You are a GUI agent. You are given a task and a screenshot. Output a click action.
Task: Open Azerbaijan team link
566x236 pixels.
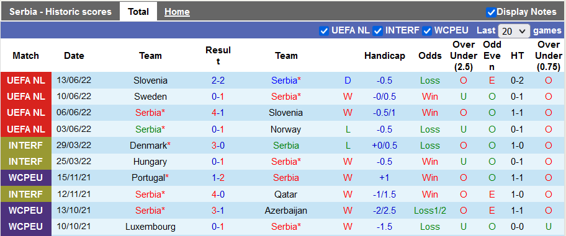[x=286, y=211]
